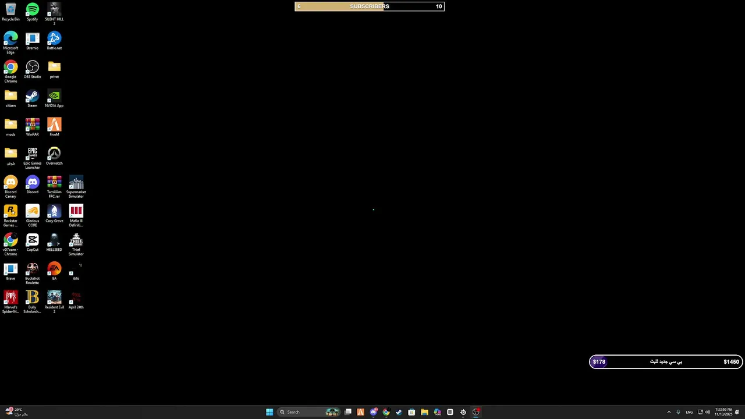This screenshot has width=745, height=419.
Task: Select the April 24th shortcut
Action: [76, 300]
